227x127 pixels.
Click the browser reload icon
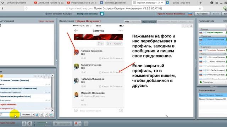click(27, 8)
